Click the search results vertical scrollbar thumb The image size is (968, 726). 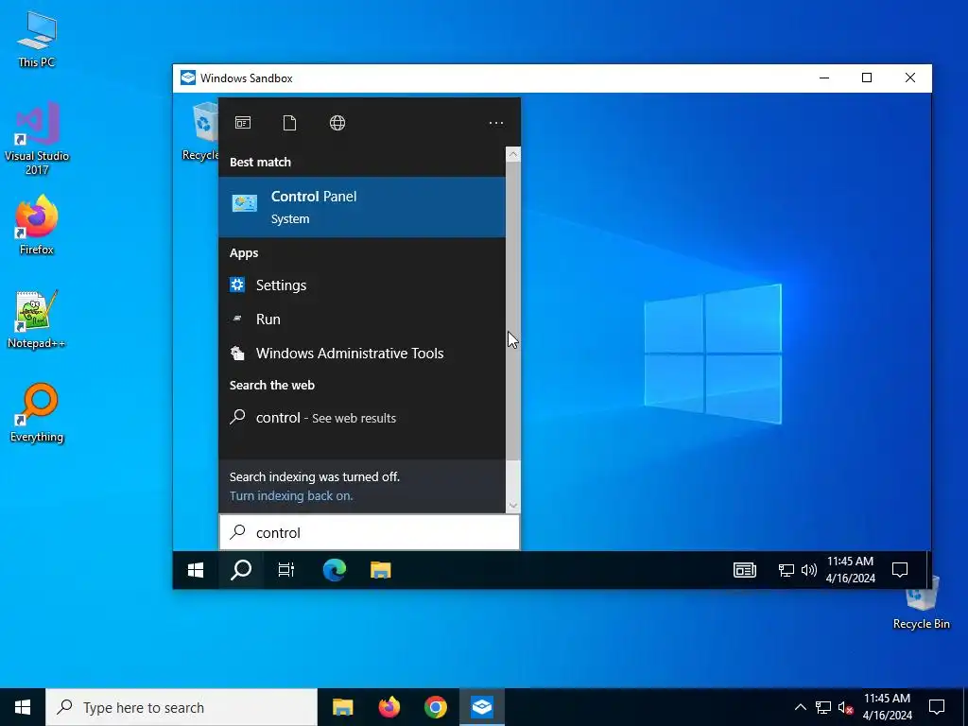(x=513, y=310)
